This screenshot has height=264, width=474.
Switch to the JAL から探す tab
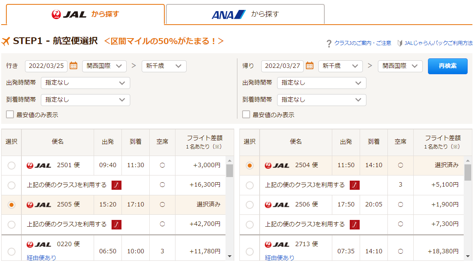(x=85, y=14)
